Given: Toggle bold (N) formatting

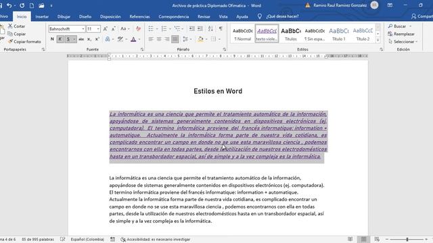Looking at the screenshot, I should (x=52, y=39).
